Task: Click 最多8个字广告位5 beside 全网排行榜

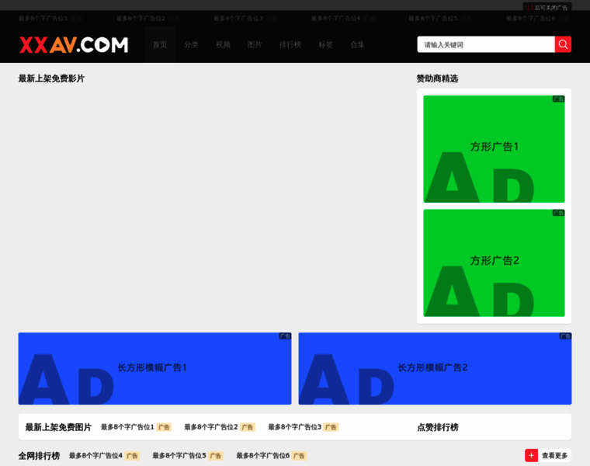Action: click(x=179, y=455)
